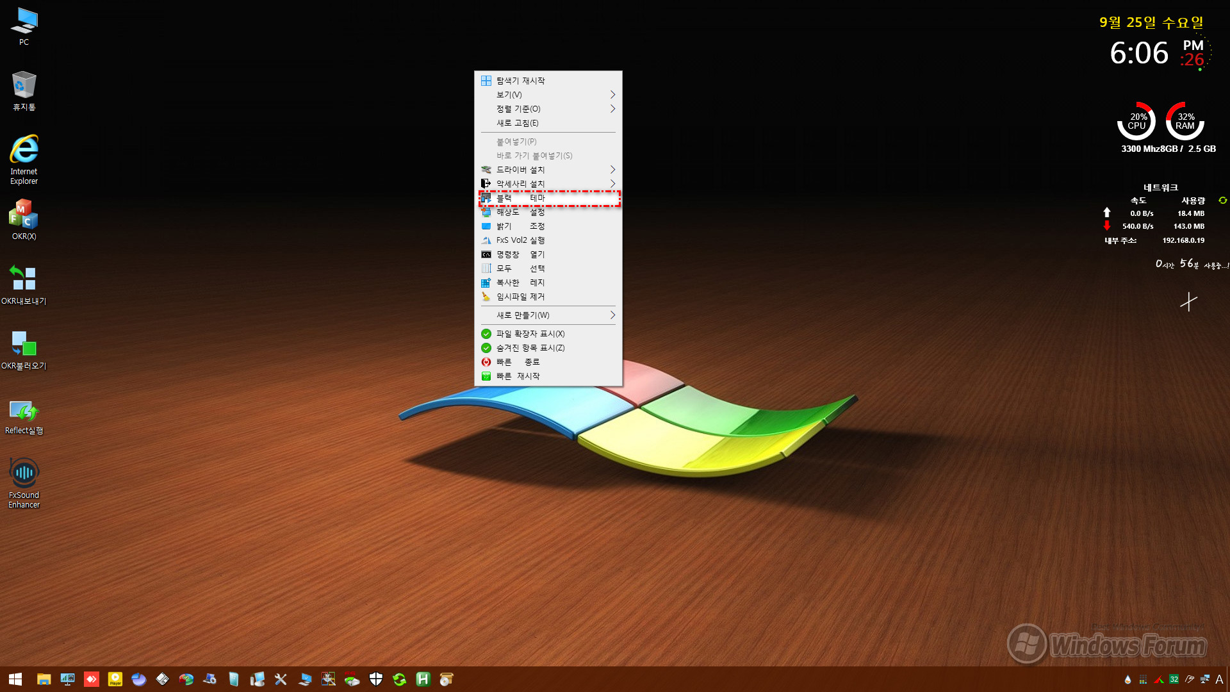Image resolution: width=1230 pixels, height=692 pixels.
Task: Open the box with CD taskbar icon
Action: [447, 679]
